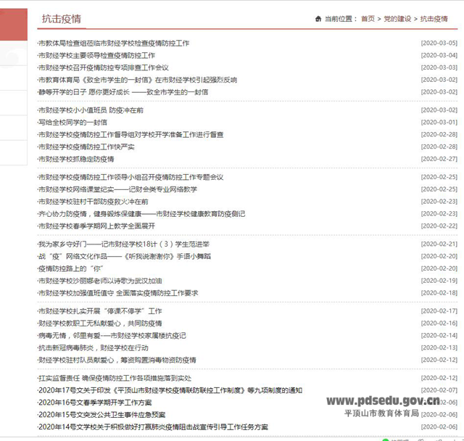Open the 首页 breadcrumb link
The height and width of the screenshot is (441, 464).
tap(368, 19)
